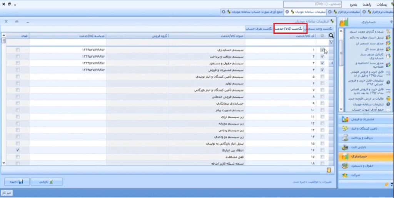Open فایل خرید و فروش فصلی ۱۳۹۶ به بعد
This screenshot has width=394, height=198.
pos(370,91)
